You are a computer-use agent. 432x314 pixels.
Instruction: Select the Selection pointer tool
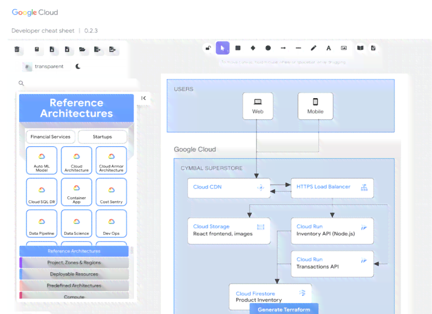click(x=223, y=48)
